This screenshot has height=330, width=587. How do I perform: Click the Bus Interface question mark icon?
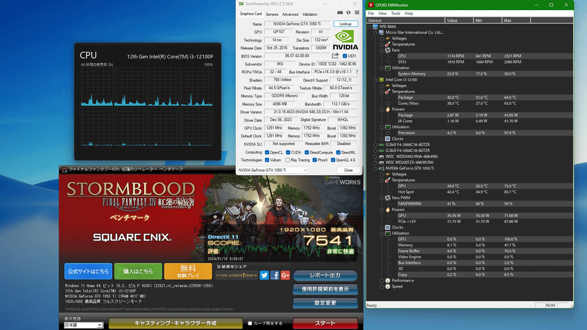click(x=357, y=72)
